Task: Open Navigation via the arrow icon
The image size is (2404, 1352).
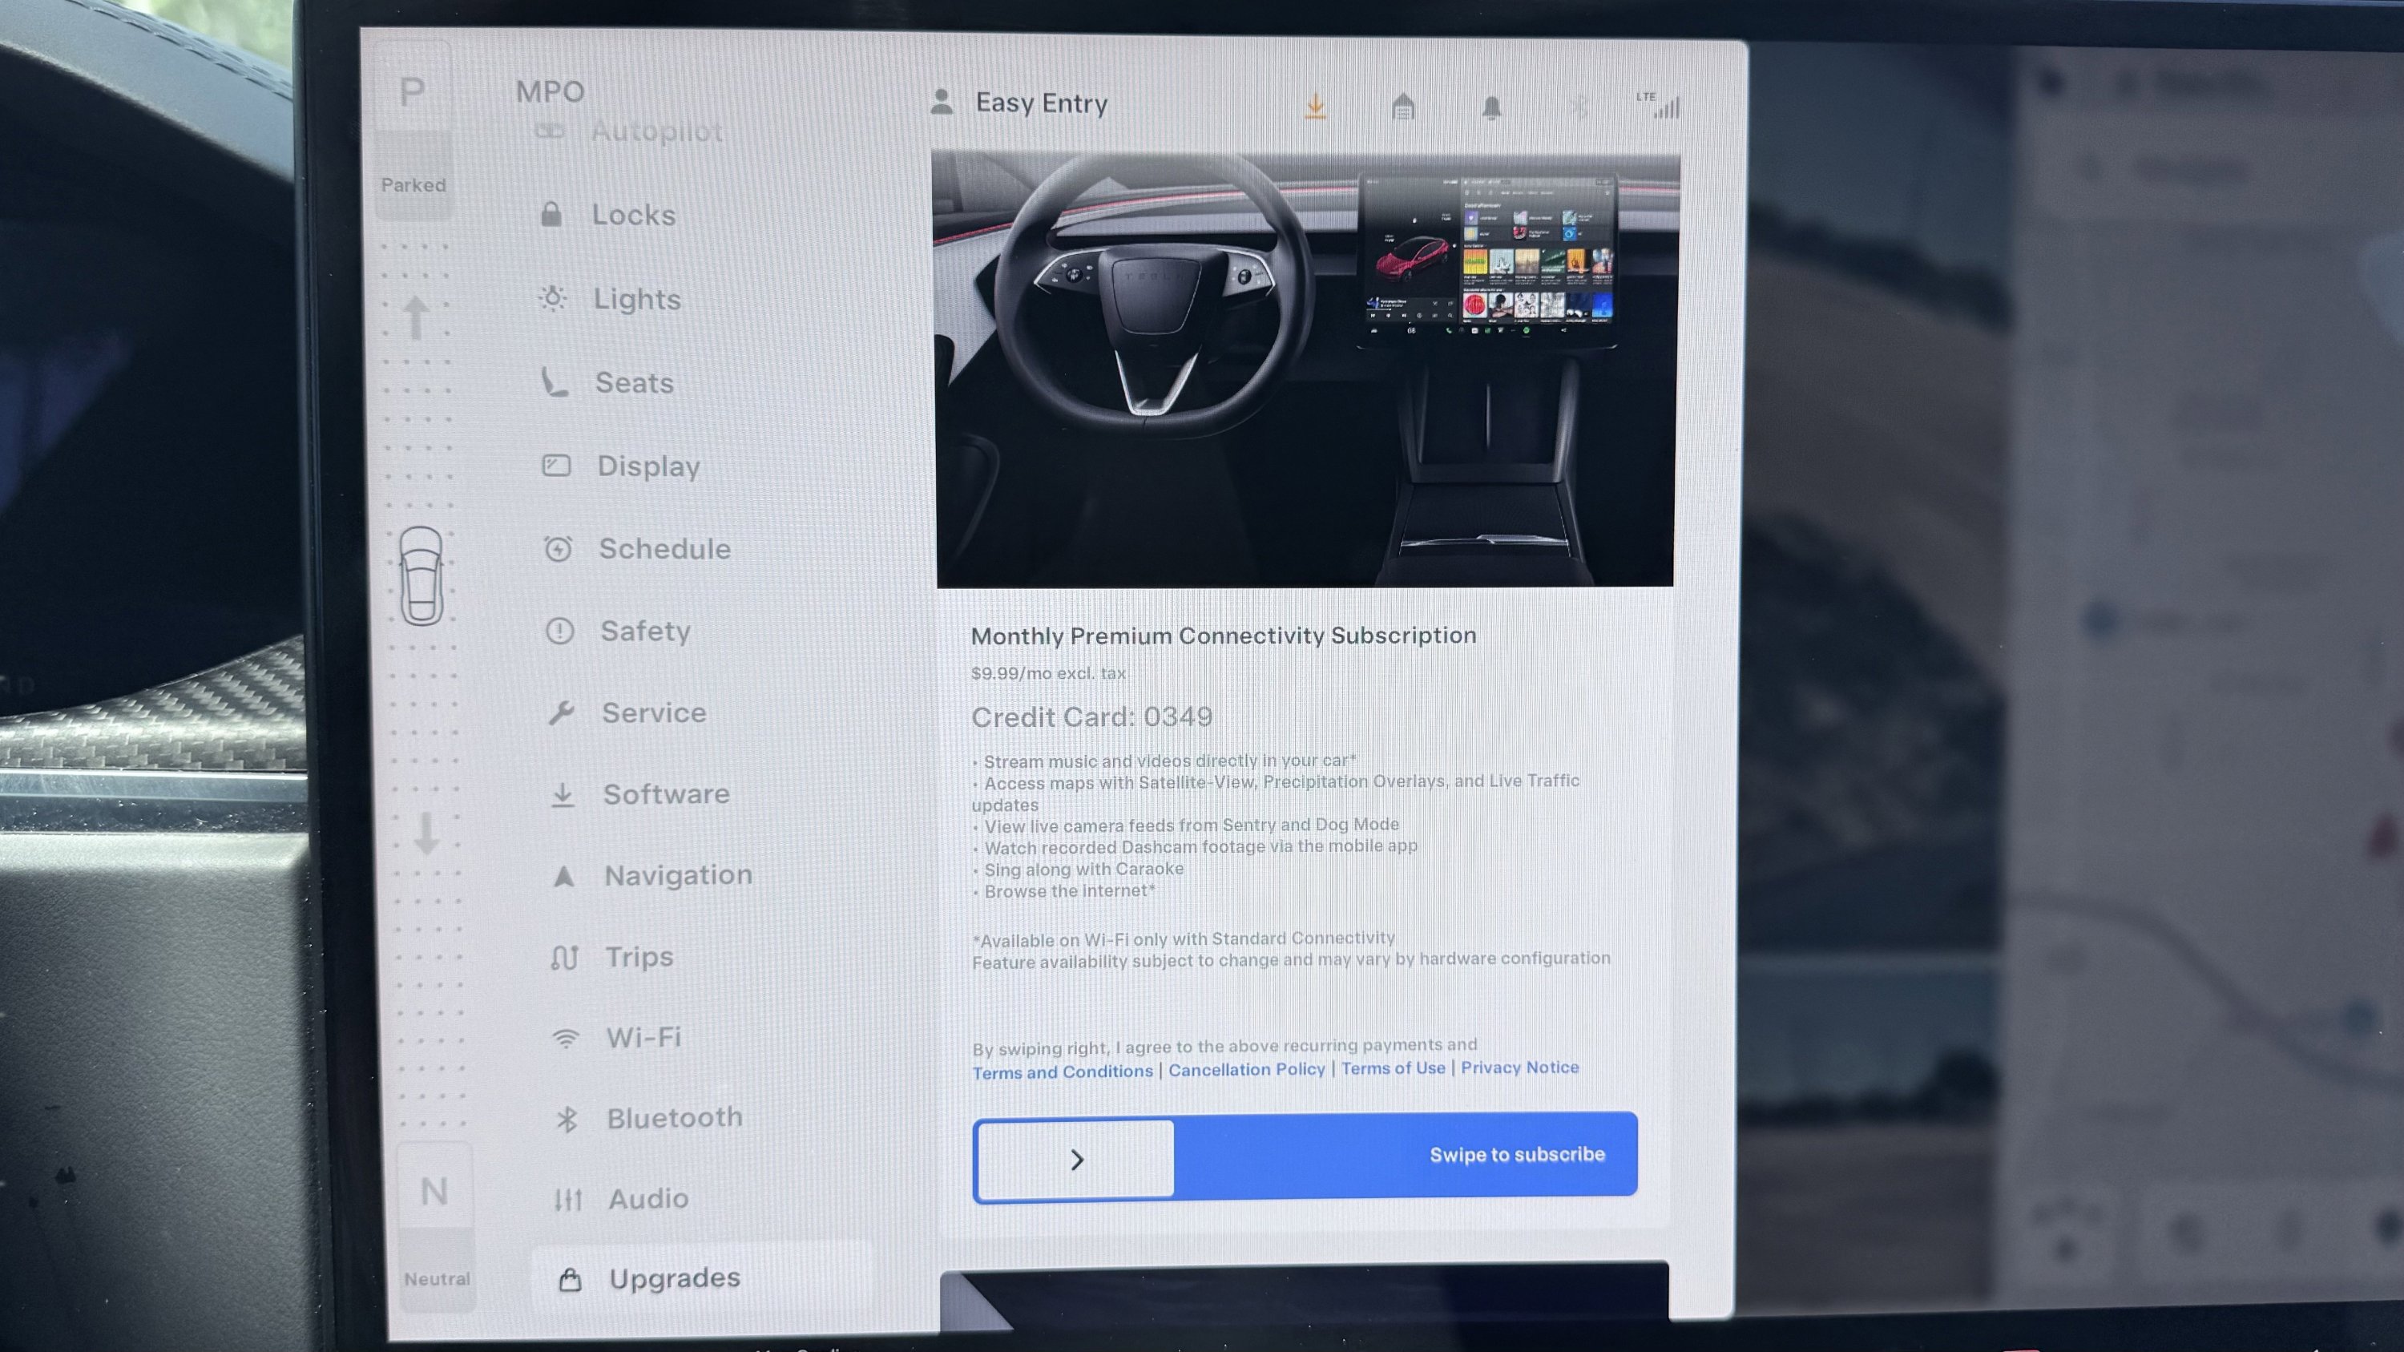Action: (x=563, y=876)
